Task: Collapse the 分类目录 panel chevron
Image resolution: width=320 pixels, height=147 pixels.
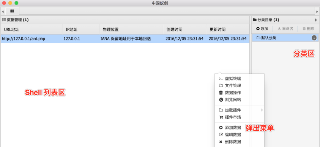Action: 316,20
